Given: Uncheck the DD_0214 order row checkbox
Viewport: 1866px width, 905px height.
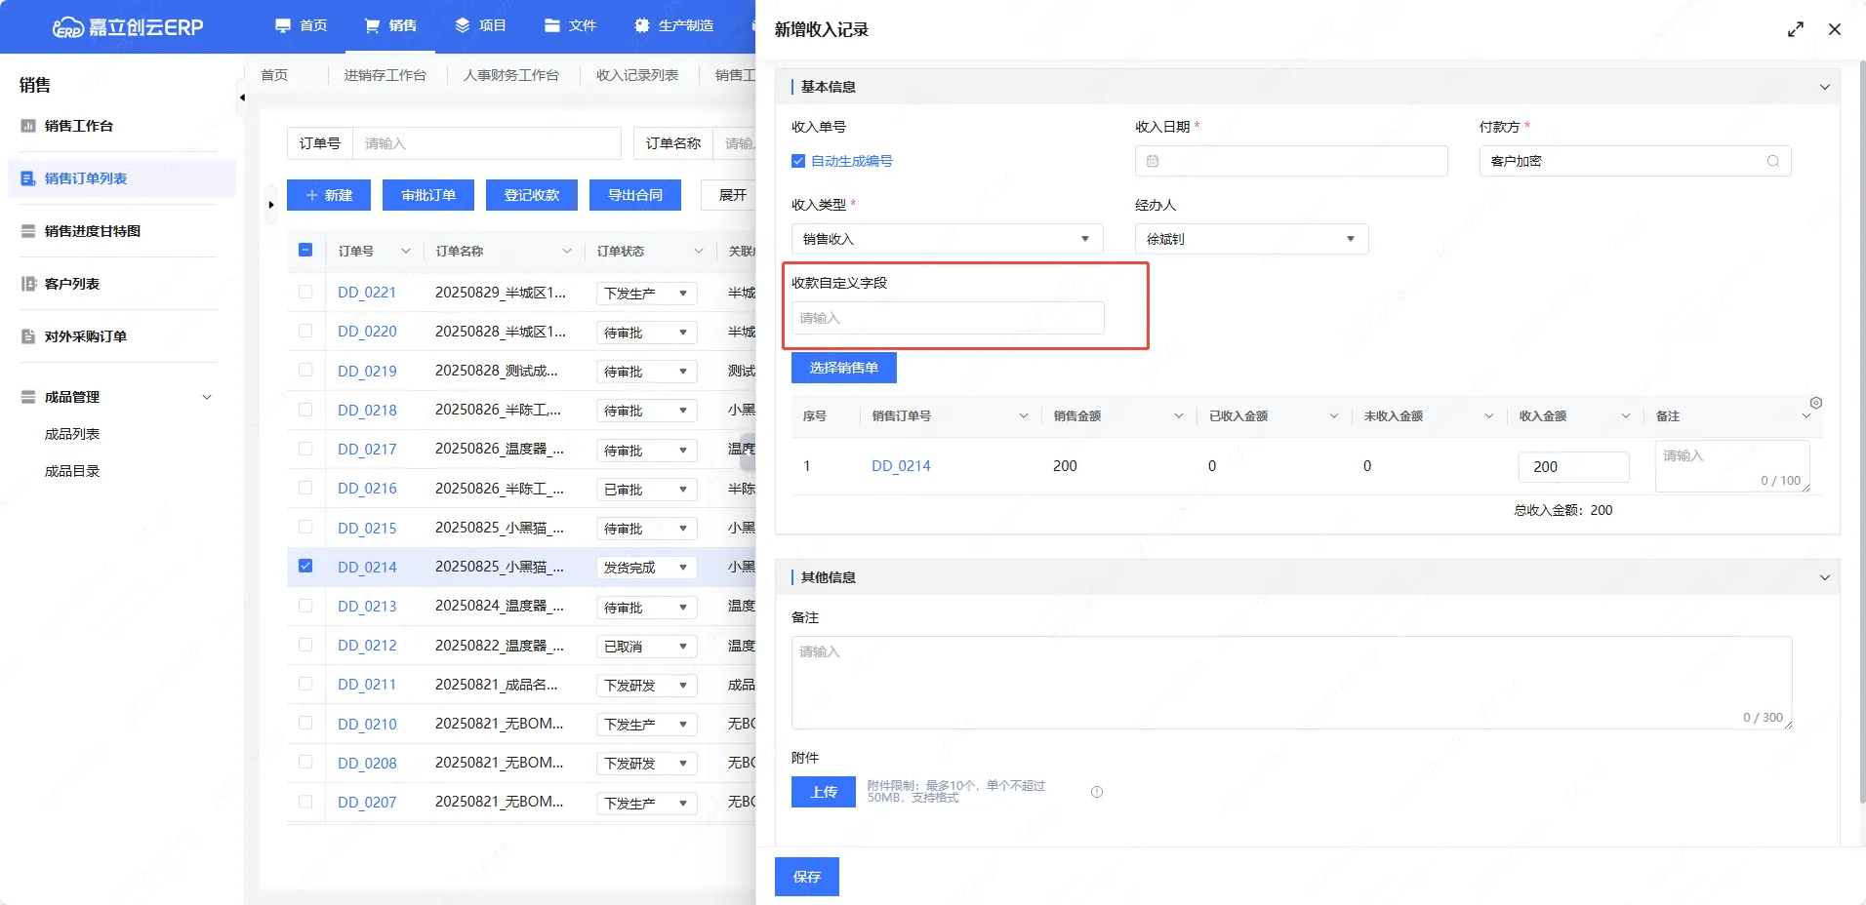Looking at the screenshot, I should pos(305,566).
